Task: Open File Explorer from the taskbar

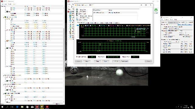Action: (22, 107)
